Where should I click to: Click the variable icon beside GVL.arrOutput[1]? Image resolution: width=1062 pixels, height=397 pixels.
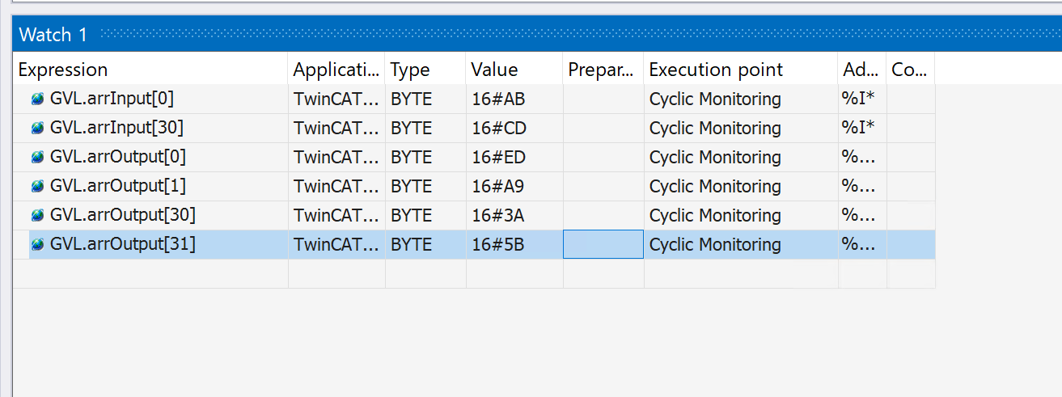[x=37, y=187]
